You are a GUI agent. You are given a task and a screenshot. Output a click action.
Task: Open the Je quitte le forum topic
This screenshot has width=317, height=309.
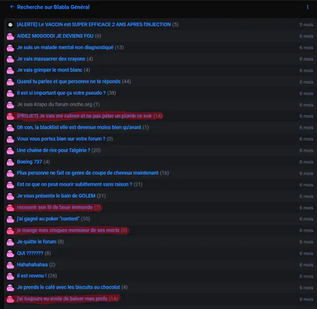click(x=37, y=242)
